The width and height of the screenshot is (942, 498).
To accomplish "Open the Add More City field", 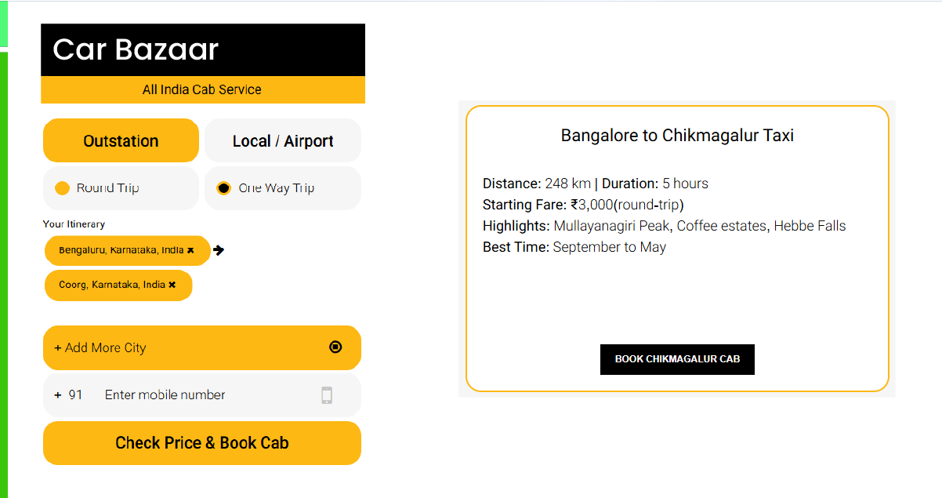I will (180, 347).
